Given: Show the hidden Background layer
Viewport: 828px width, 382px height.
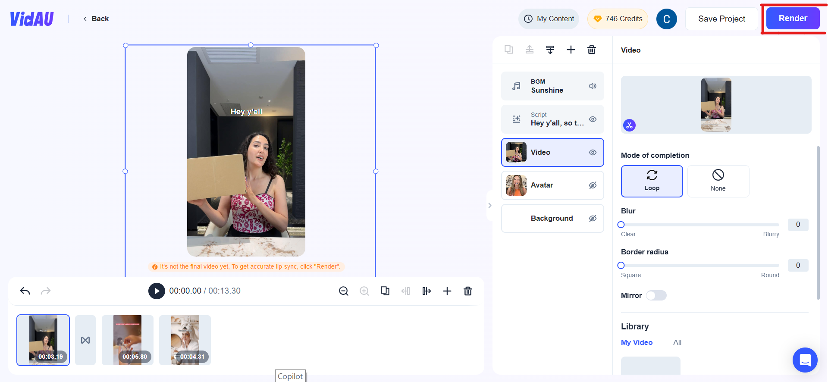Looking at the screenshot, I should [x=593, y=219].
